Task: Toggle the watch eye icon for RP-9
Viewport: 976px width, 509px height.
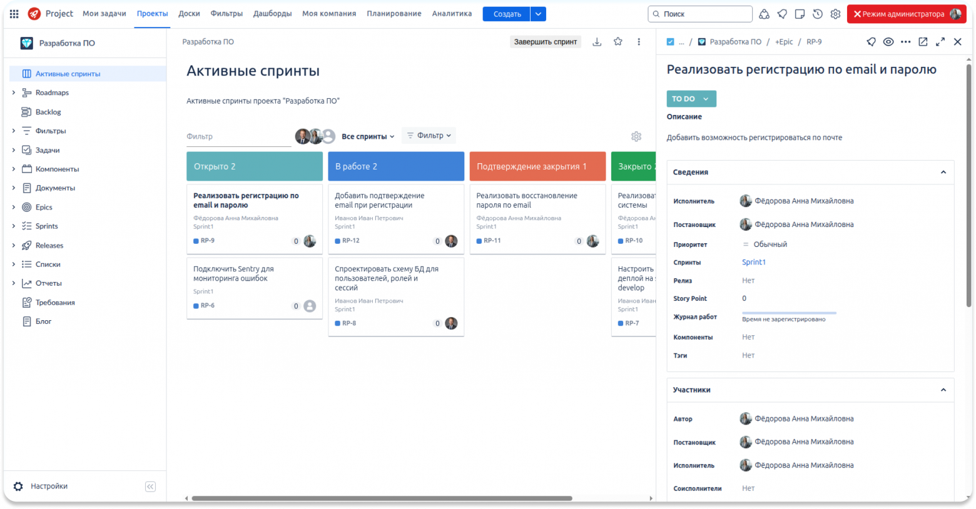Action: click(888, 42)
